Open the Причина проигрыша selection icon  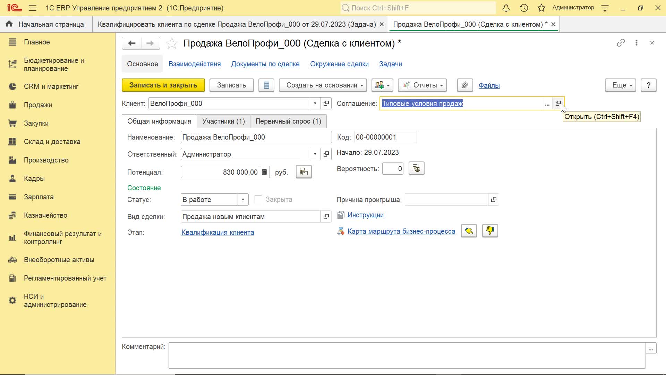(x=494, y=200)
